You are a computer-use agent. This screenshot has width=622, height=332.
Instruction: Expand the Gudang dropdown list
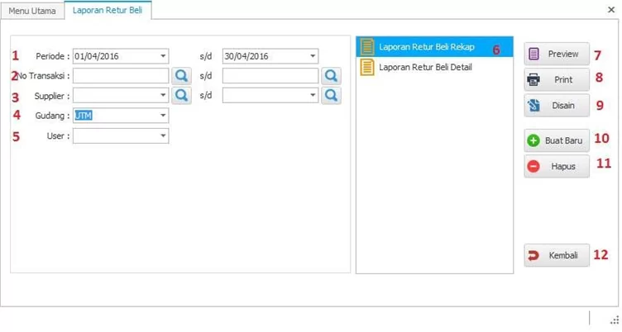pos(163,116)
